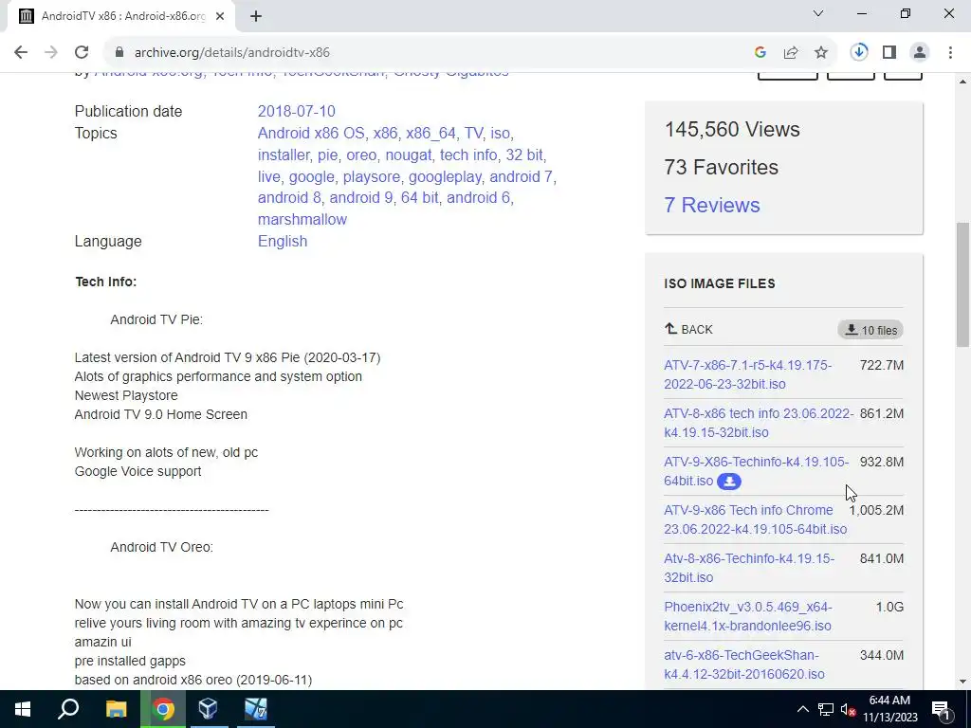Toggle the Chrome side panel icon
The image size is (971, 728).
(x=889, y=53)
